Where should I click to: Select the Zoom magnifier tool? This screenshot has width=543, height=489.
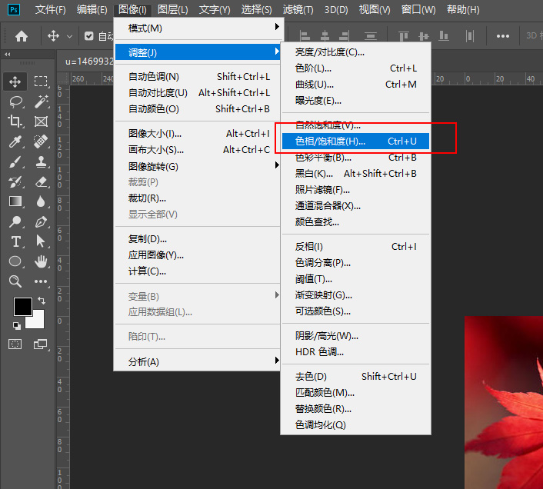pos(15,281)
